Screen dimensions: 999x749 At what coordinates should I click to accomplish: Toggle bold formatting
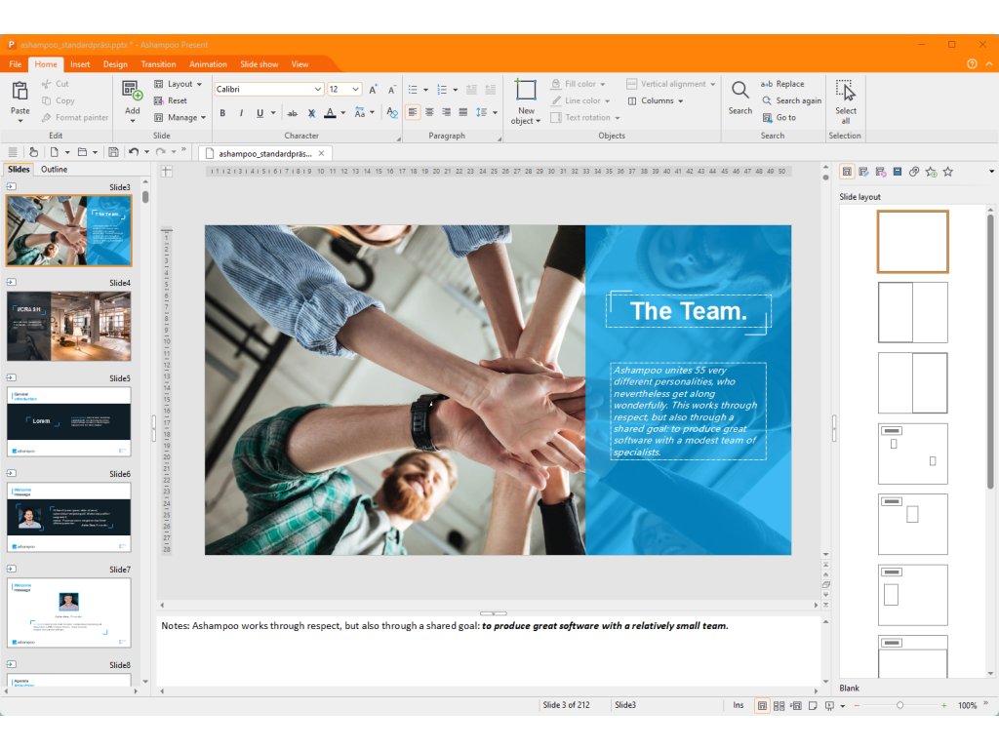[222, 113]
